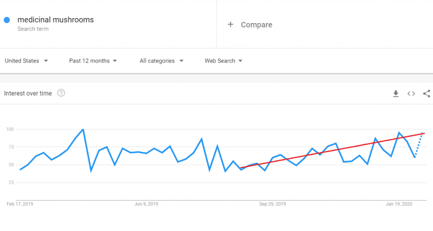The width and height of the screenshot is (433, 231).
Task: Select the peak point at 100 on chart
Action: [x=83, y=129]
